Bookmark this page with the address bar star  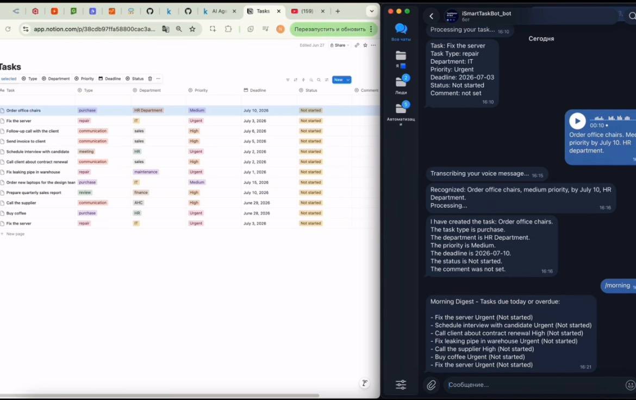[x=192, y=29]
